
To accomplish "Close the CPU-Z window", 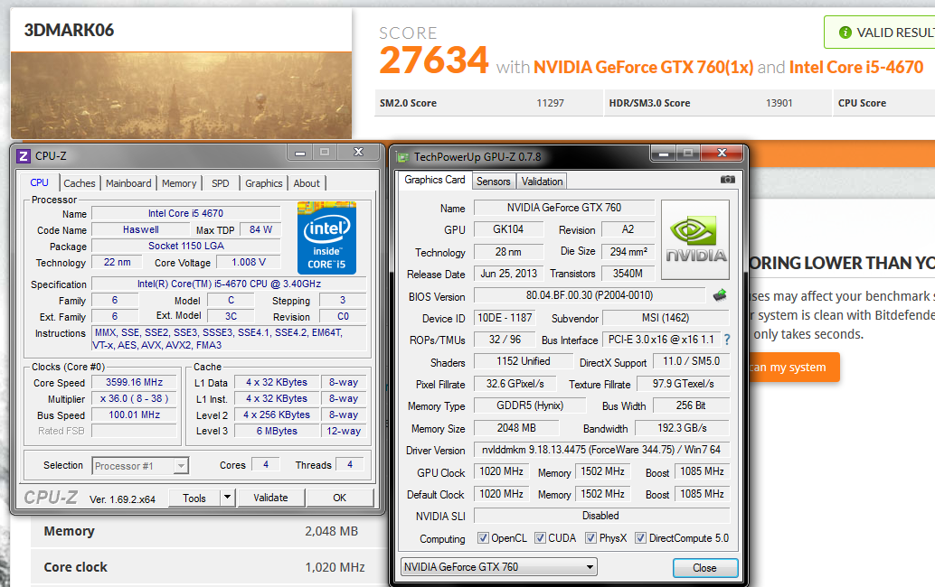I will tap(358, 153).
